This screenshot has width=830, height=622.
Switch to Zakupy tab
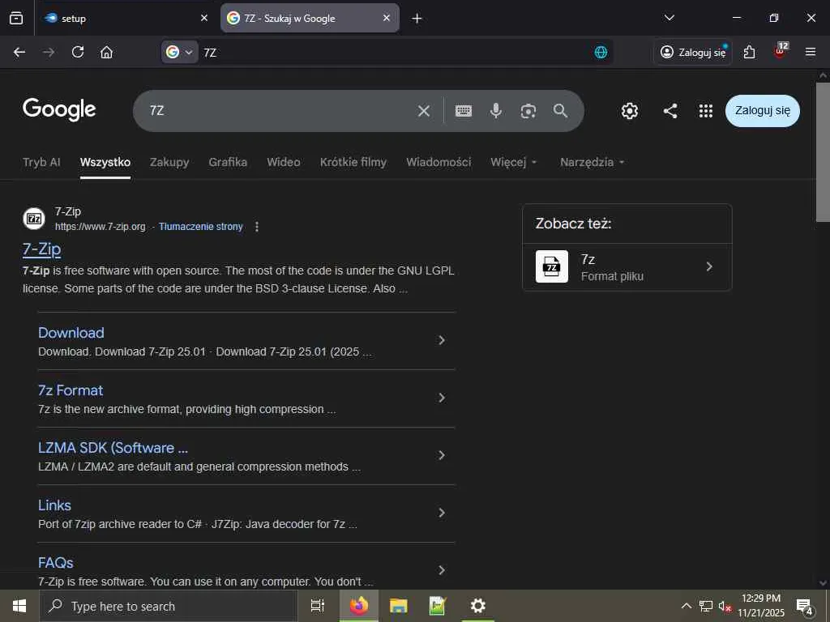(169, 162)
